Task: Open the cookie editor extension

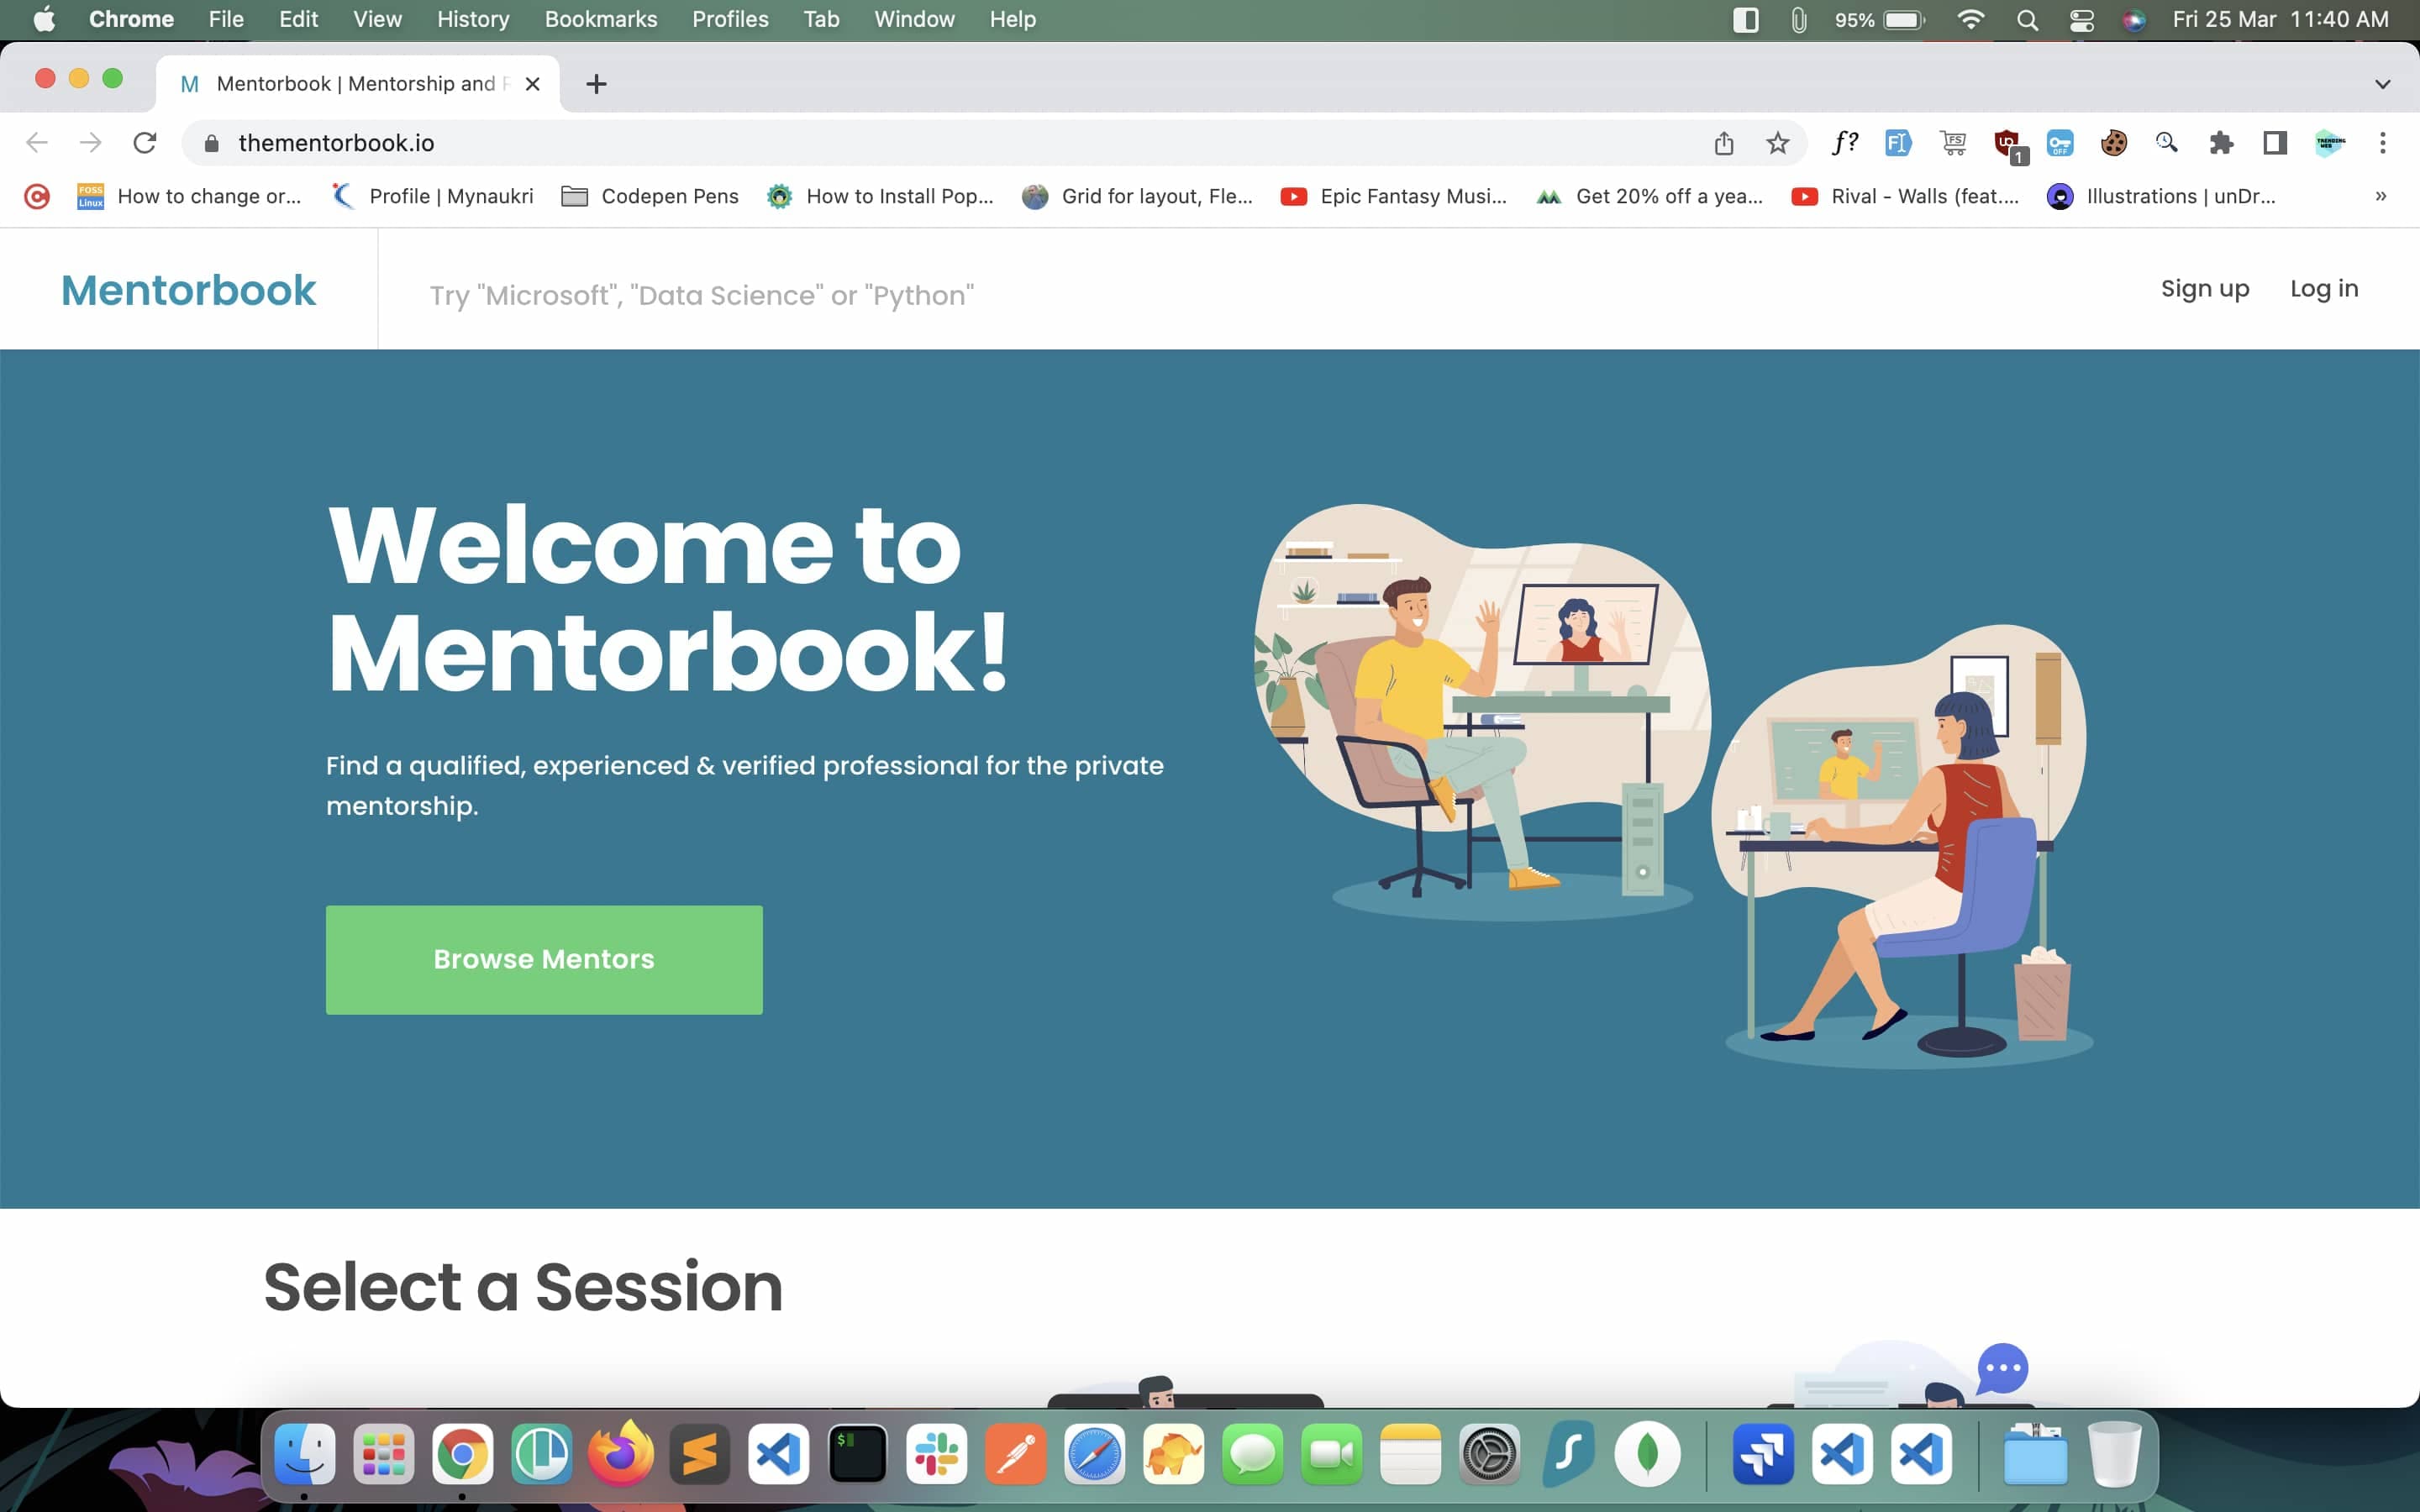Action: [2113, 143]
